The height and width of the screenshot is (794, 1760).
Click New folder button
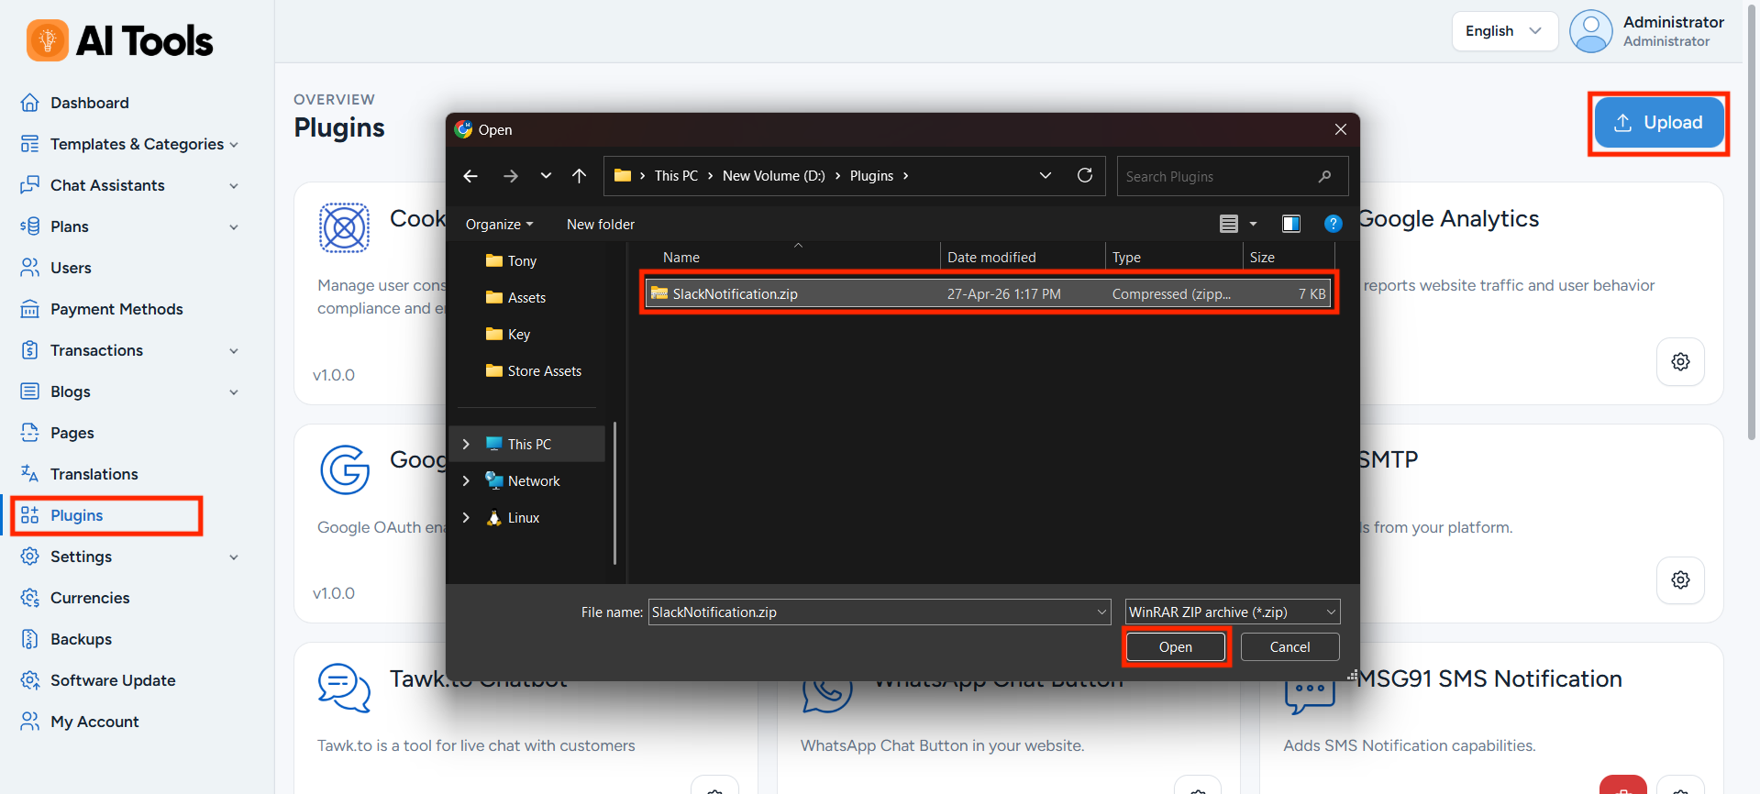(x=601, y=225)
